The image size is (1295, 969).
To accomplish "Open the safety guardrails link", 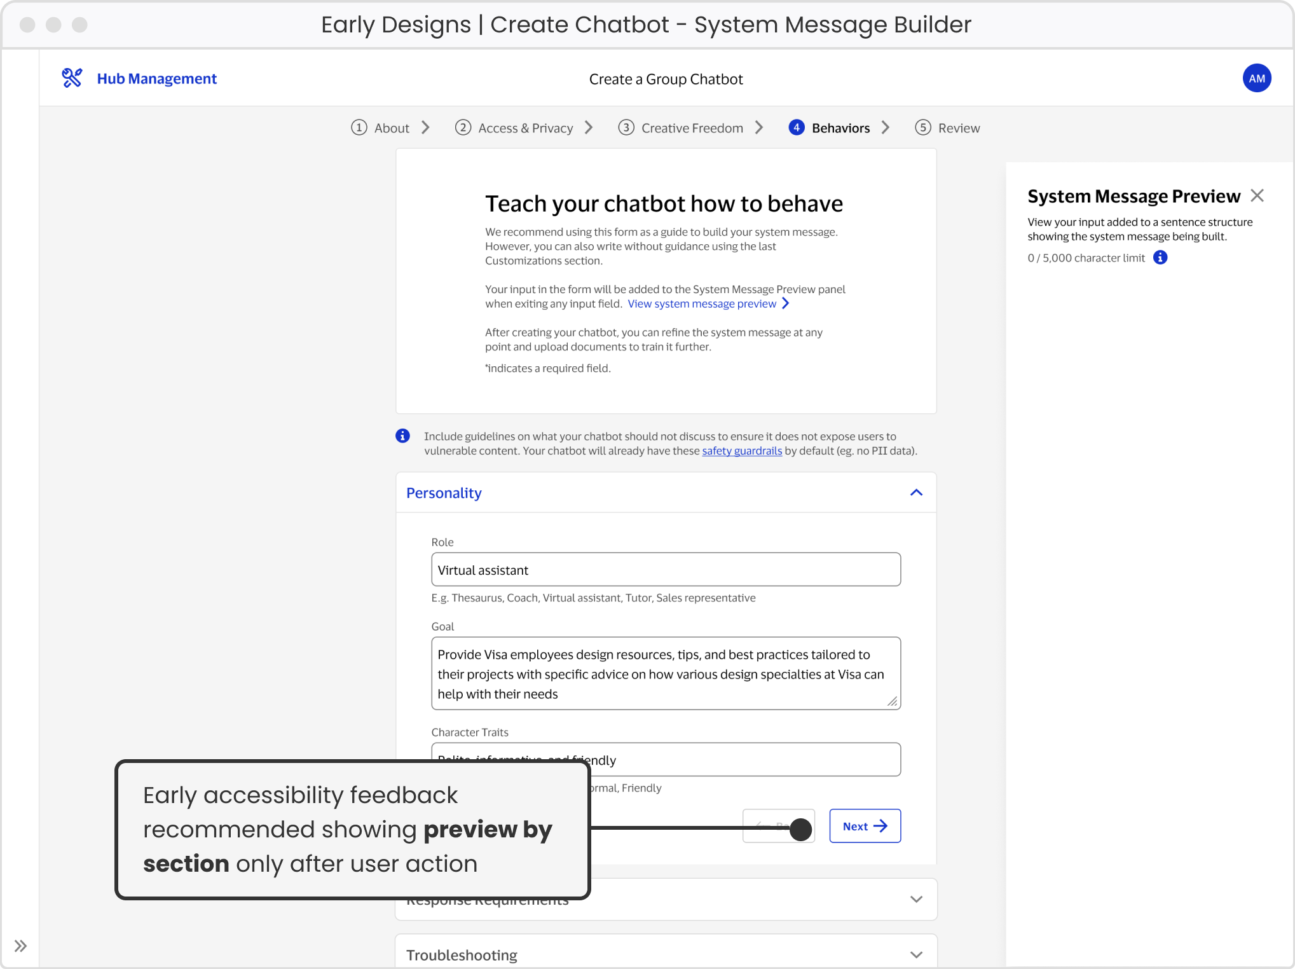I will [x=741, y=451].
